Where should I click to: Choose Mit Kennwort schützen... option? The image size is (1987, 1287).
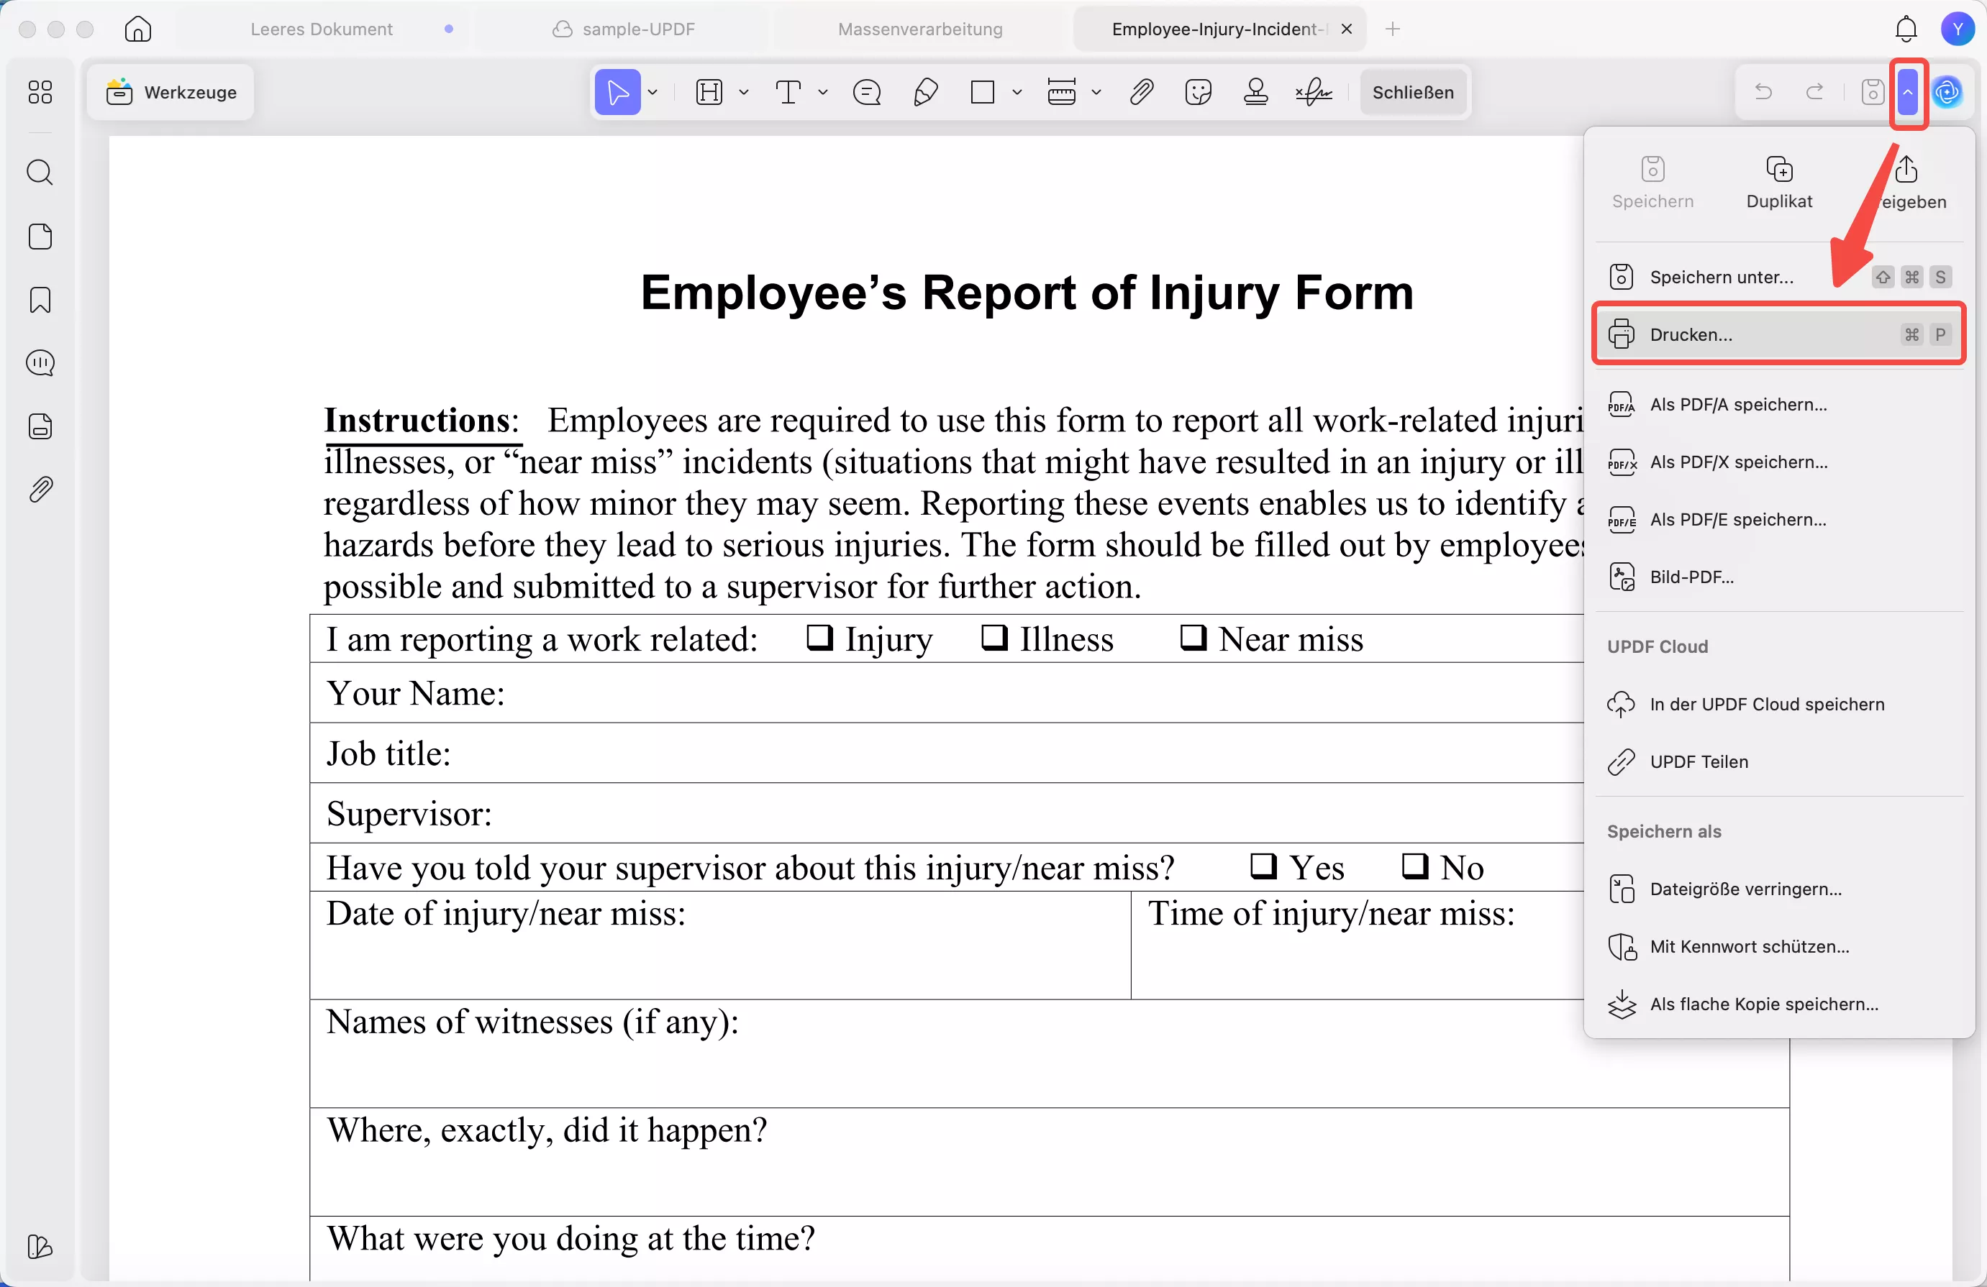[x=1749, y=946]
